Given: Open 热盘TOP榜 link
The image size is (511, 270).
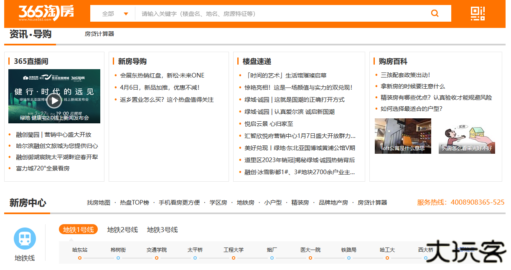Looking at the screenshot, I should (134, 202).
